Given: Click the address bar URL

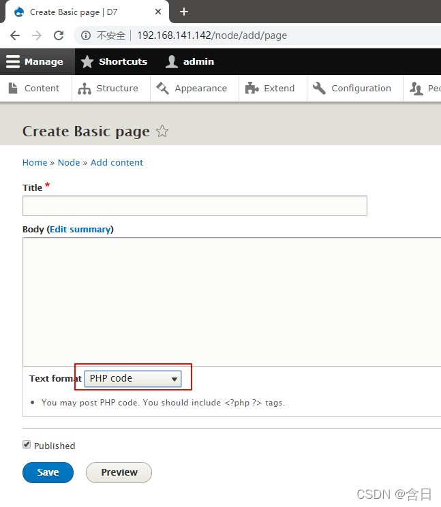Looking at the screenshot, I should 212,35.
